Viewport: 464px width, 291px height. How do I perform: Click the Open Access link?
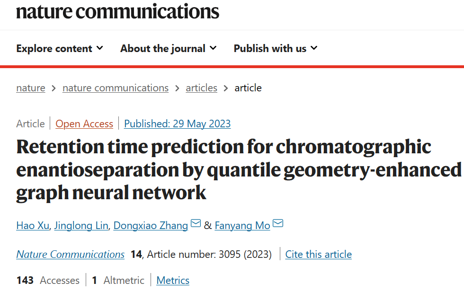pyautogui.click(x=84, y=123)
